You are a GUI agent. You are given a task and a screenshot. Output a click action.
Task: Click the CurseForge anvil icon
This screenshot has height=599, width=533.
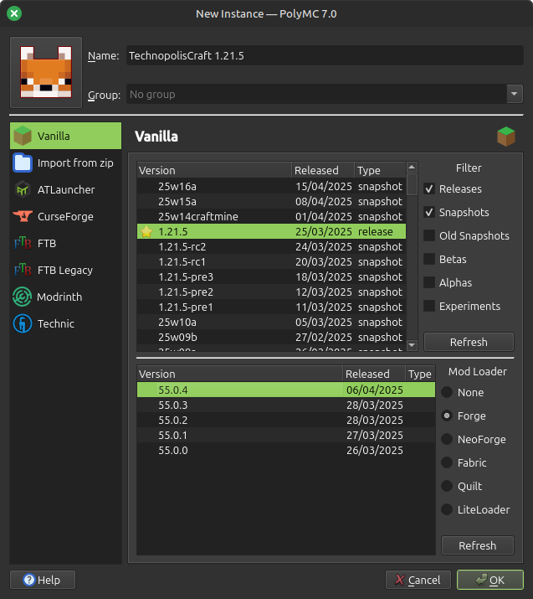(x=23, y=216)
